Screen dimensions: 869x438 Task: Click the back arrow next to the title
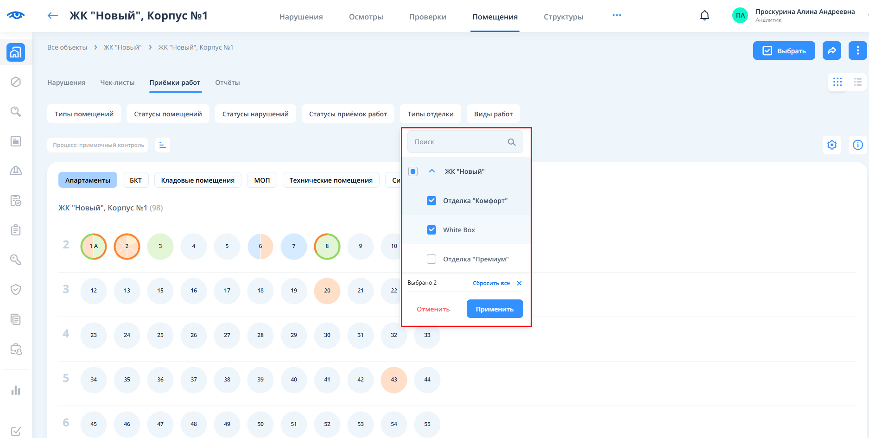pos(53,16)
